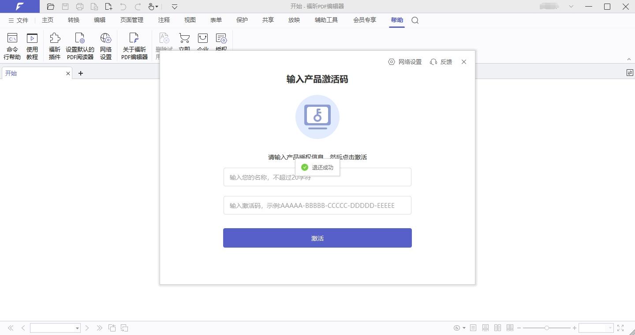Switch to the 页面管理 tab
635x335 pixels.
[132, 20]
